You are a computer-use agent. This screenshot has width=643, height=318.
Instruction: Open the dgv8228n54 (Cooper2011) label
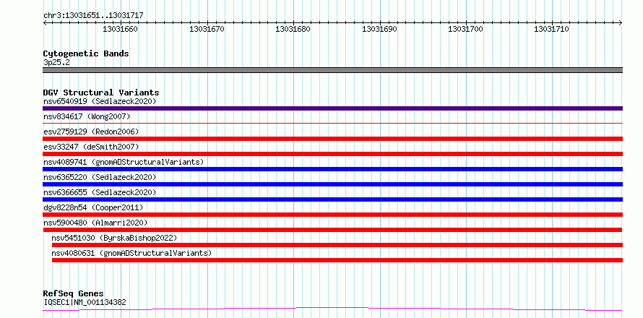[93, 207]
